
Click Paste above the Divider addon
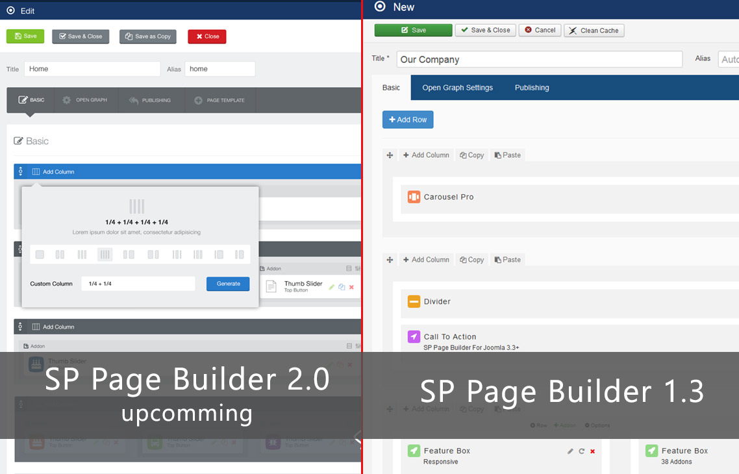508,260
